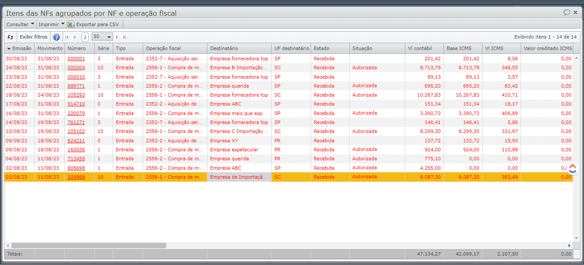584x265 pixels.
Task: Open the Consultar menu
Action: click(x=20, y=24)
